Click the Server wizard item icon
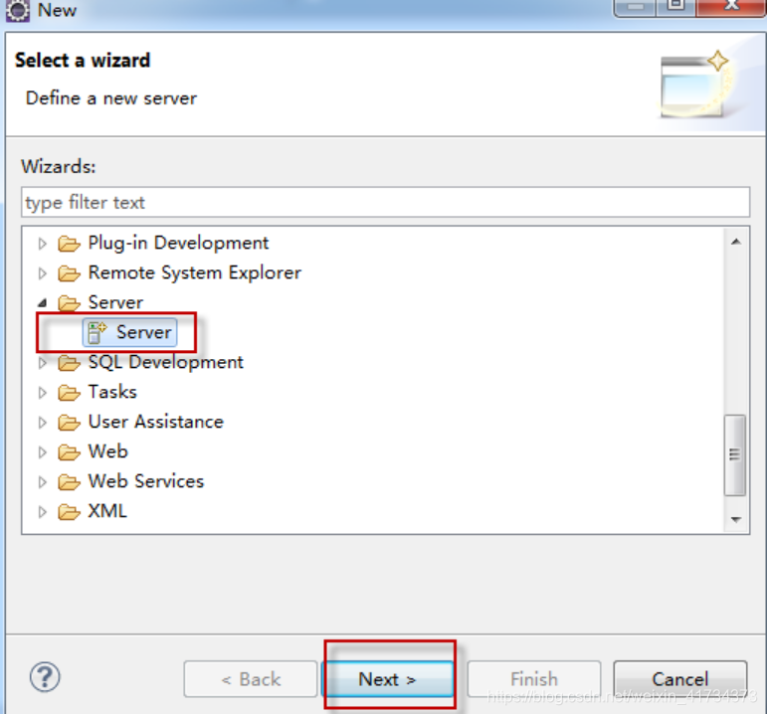 click(x=96, y=332)
